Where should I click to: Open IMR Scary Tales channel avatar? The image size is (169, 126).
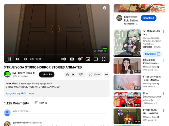point(7,74)
